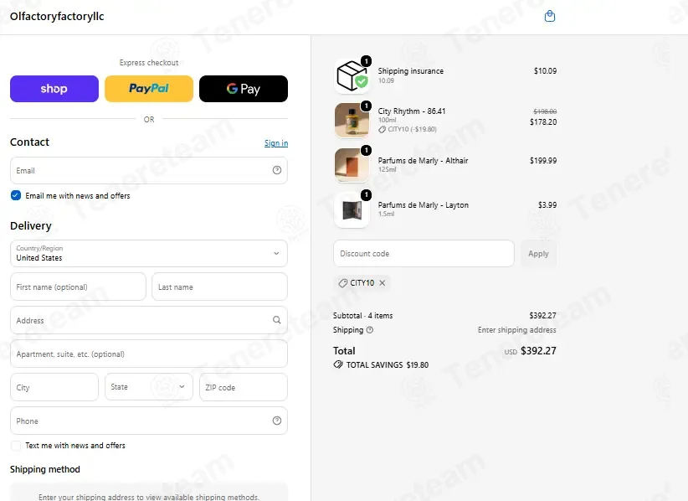Viewport: 688px width, 501px height.
Task: Click the City Rhythm $178.20 discounted price
Action: tap(543, 122)
